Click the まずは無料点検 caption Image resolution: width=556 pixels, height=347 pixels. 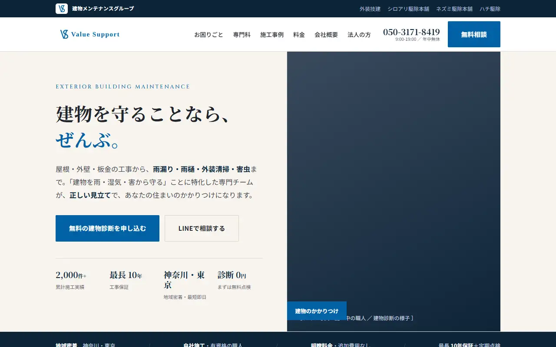coord(234,287)
